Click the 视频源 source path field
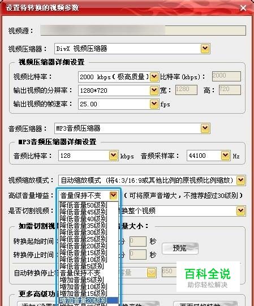This screenshot has width=254, height=306. (143, 31)
